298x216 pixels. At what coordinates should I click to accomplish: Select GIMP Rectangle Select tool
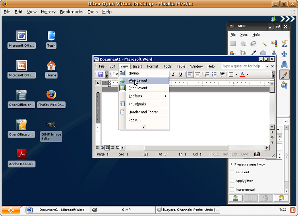(233, 44)
